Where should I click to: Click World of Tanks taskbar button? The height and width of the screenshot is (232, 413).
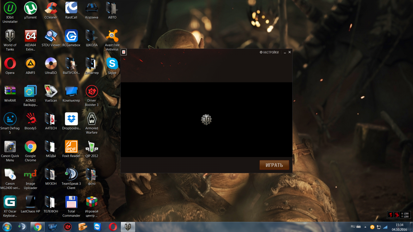point(128,227)
